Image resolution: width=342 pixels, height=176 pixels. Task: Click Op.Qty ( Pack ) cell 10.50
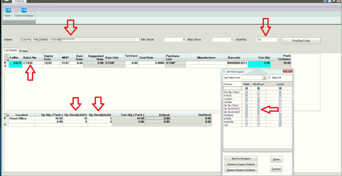[x=49, y=118]
